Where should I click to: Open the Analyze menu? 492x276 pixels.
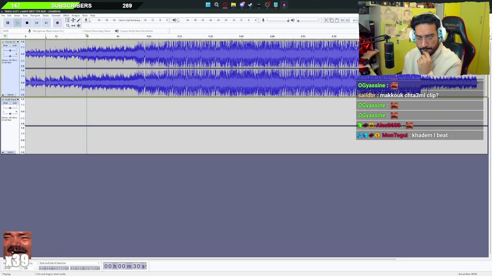(76, 15)
